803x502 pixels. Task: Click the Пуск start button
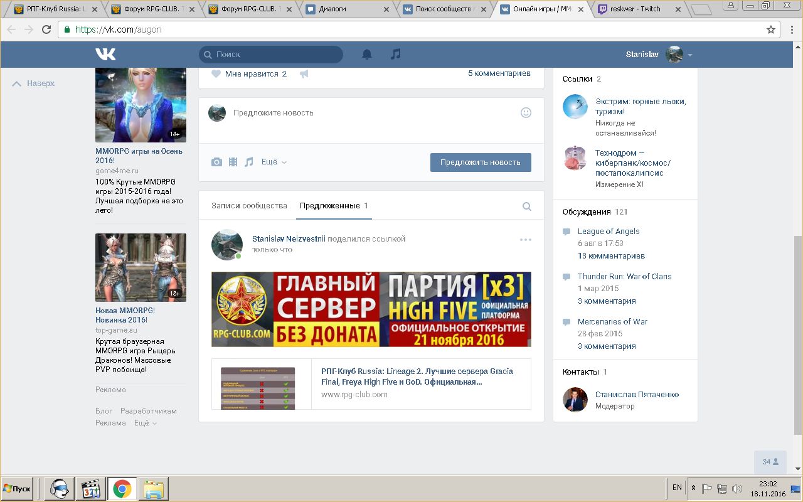pos(17,489)
